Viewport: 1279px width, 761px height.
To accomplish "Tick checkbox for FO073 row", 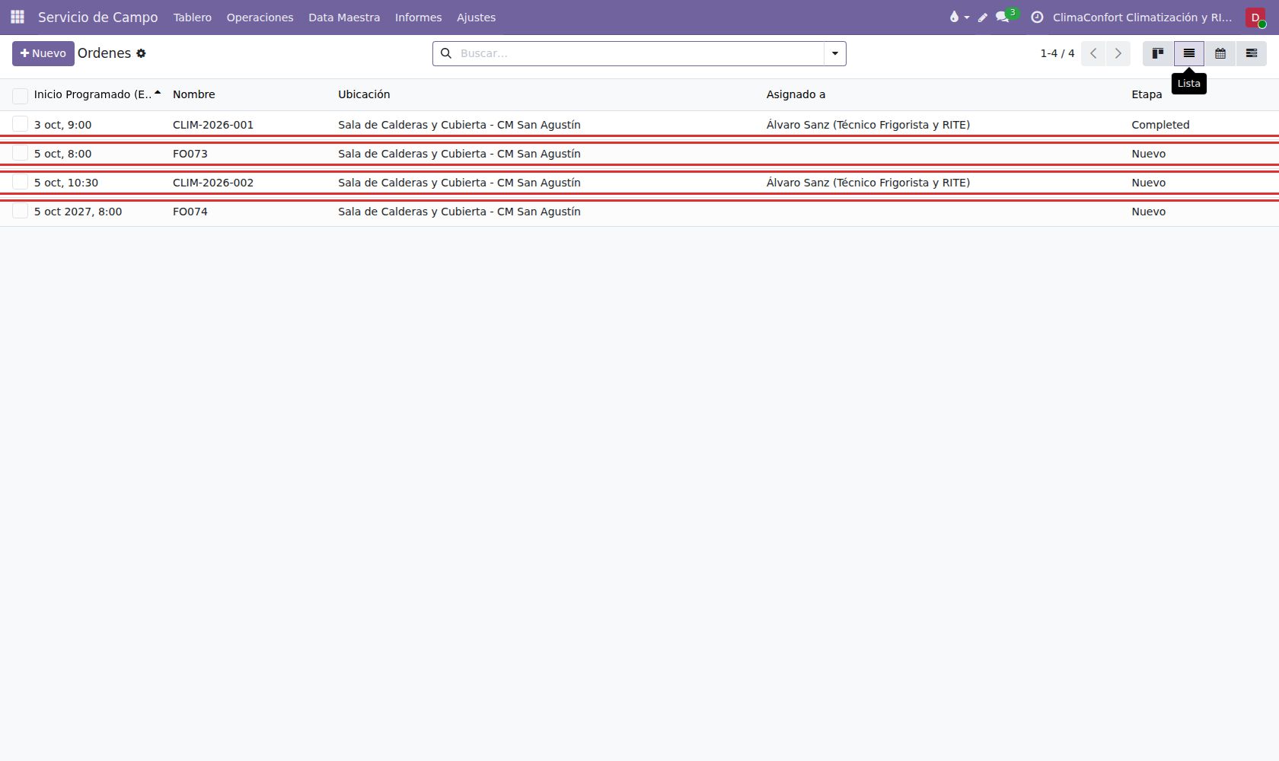I will [21, 153].
